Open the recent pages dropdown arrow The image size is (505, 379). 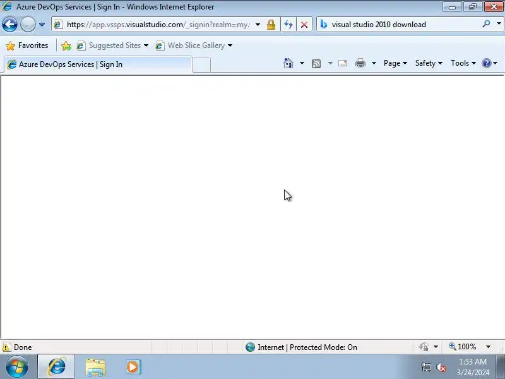coord(42,25)
